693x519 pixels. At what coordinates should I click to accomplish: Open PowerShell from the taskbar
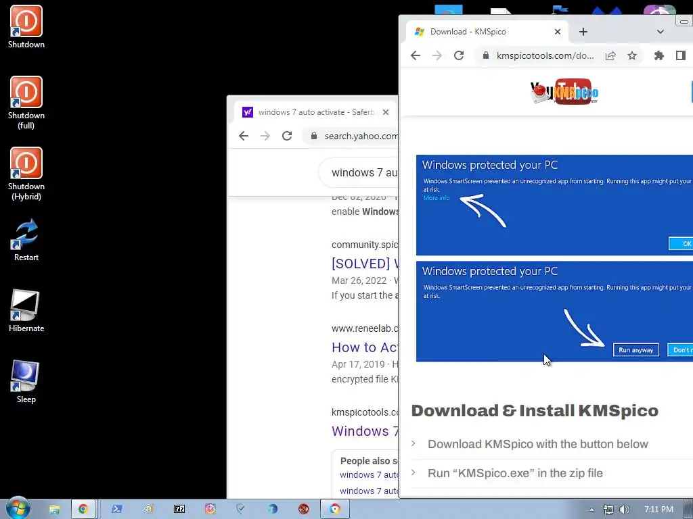116,510
